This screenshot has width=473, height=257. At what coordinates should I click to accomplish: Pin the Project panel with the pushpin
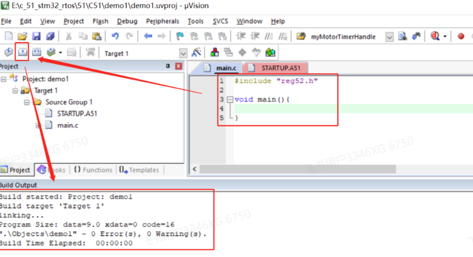(x=168, y=66)
